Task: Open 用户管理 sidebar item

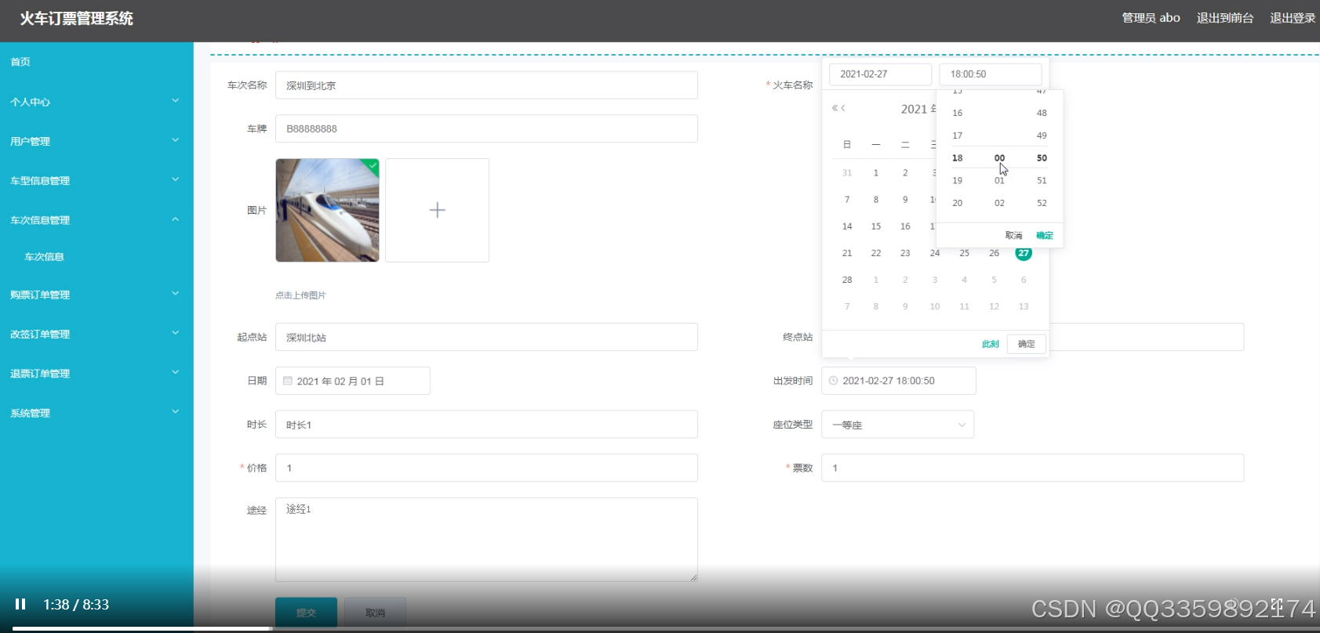Action: click(30, 141)
